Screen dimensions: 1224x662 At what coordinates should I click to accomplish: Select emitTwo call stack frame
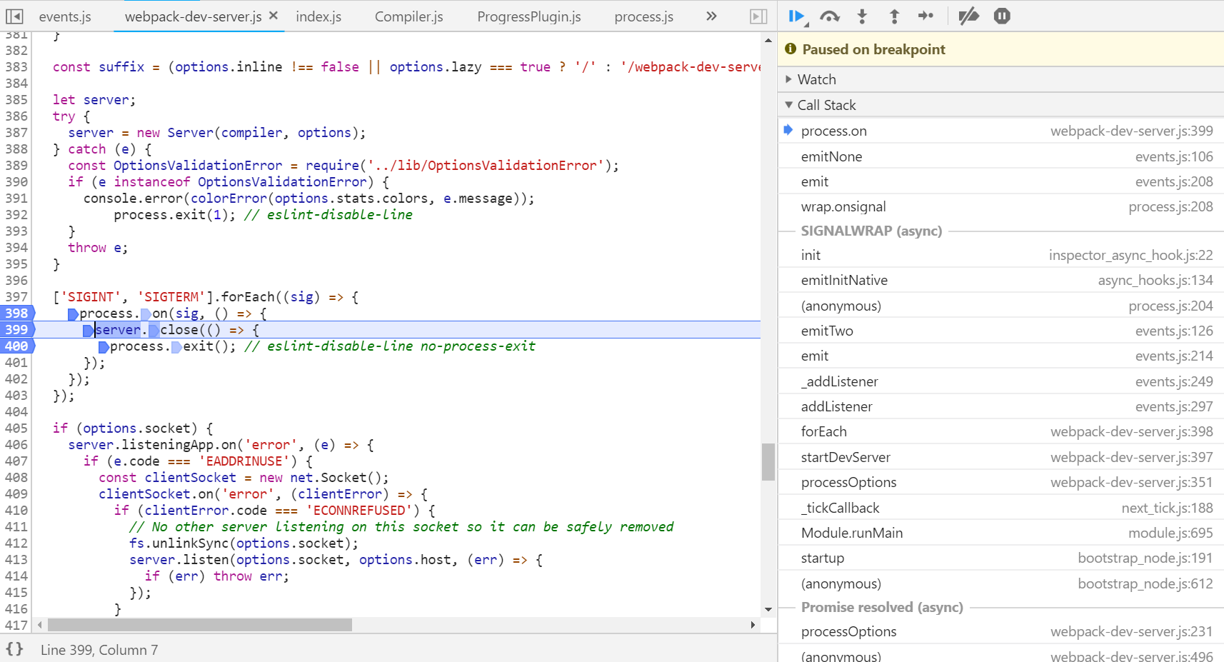click(x=1000, y=331)
